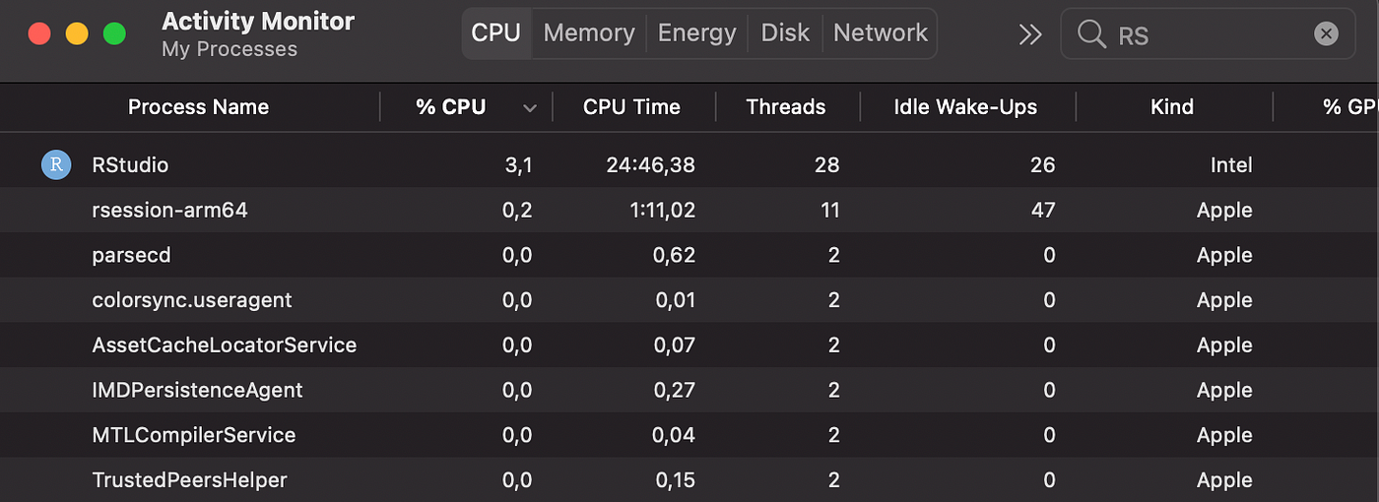Show the Network tab
Image resolution: width=1379 pixels, height=502 pixels.
[880, 33]
